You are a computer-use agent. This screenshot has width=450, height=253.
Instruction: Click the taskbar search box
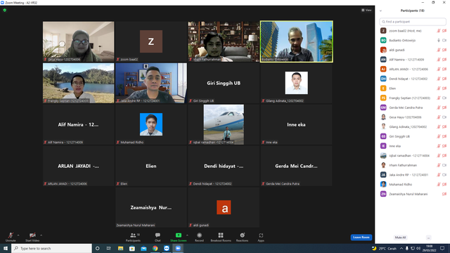point(51,248)
